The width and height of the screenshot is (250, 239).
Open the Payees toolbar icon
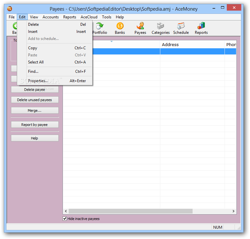point(140,28)
